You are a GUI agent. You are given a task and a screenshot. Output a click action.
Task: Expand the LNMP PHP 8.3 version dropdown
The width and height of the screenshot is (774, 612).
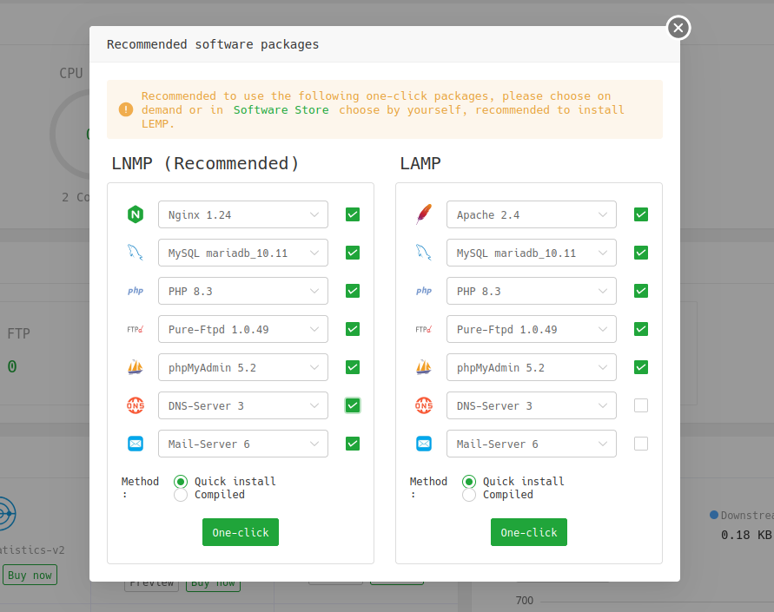[242, 291]
